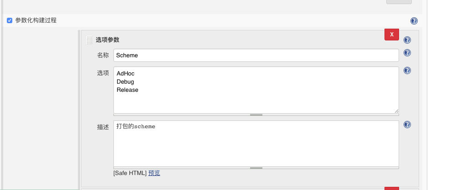451x190 pixels.
Task: Click resize bar below 选项 textarea
Action: pyautogui.click(x=256, y=115)
